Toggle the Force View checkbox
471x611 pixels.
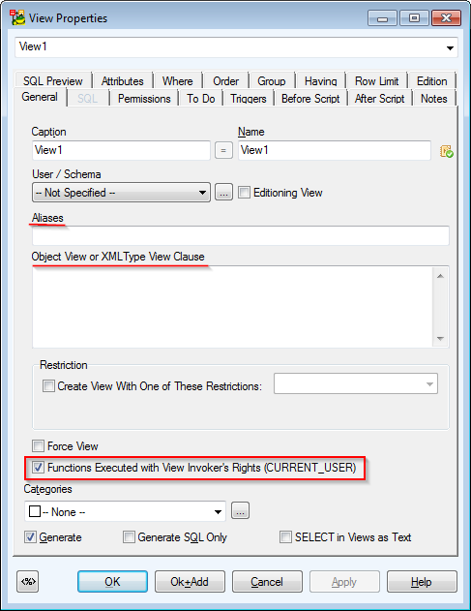point(38,445)
